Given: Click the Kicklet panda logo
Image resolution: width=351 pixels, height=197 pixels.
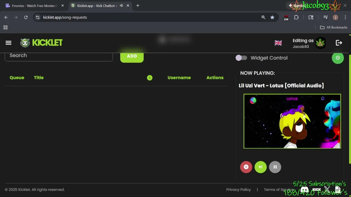Looking at the screenshot, I should coord(25,43).
